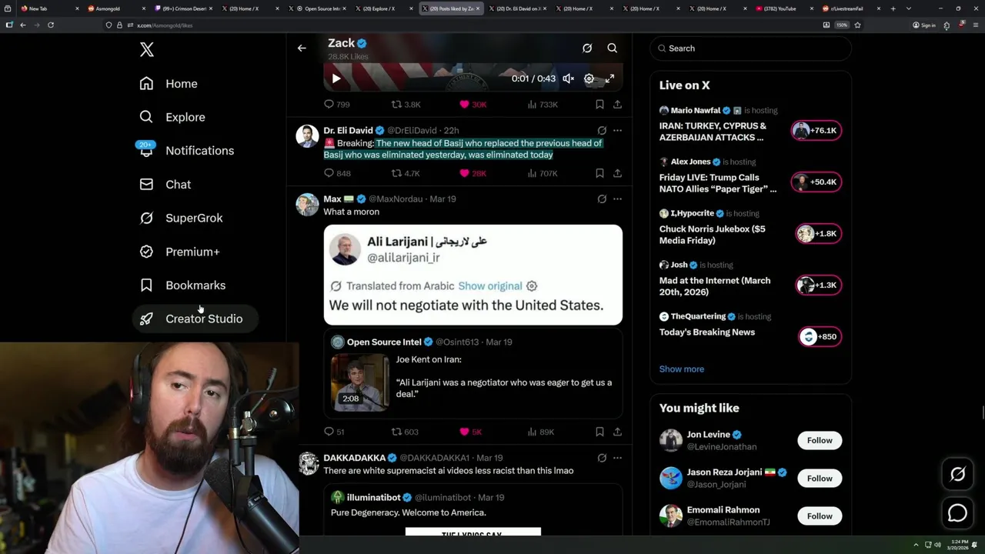The width and height of the screenshot is (985, 554).
Task: Join Alex Jones live space +50.4K
Action: 816,182
